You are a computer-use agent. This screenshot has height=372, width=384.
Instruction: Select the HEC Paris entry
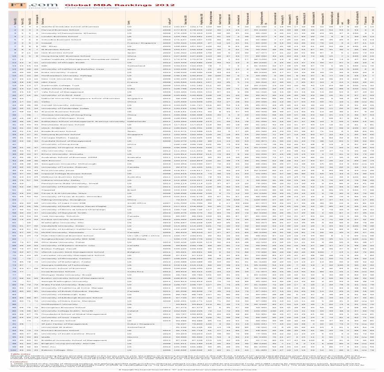pos(49,82)
